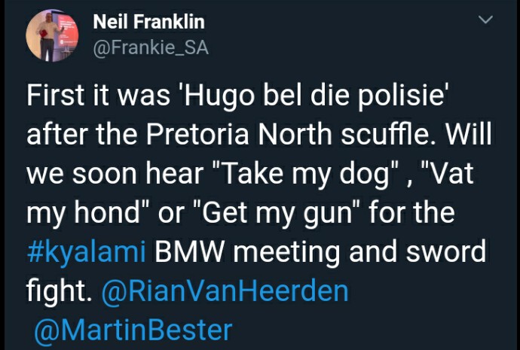The image size is (520, 350).
Task: Click the 'for the' text before the hashtag
Action: click(411, 213)
